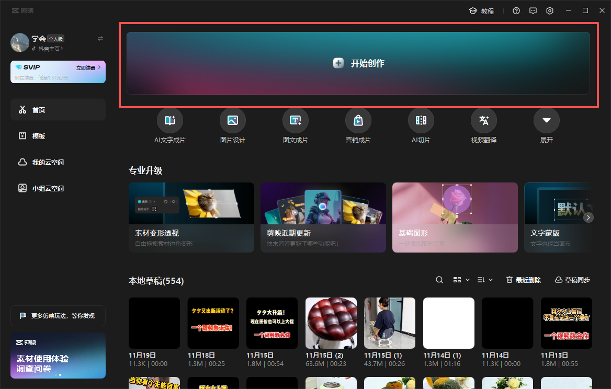Open the feedback message icon in title bar
Viewport: 611px width, 389px height.
[533, 10]
